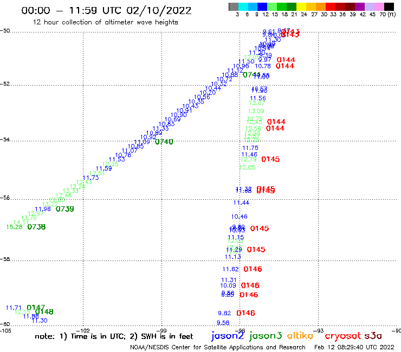The width and height of the screenshot is (401, 352).
Task: Click the 11.75 wave height value
Action: click(x=250, y=148)
